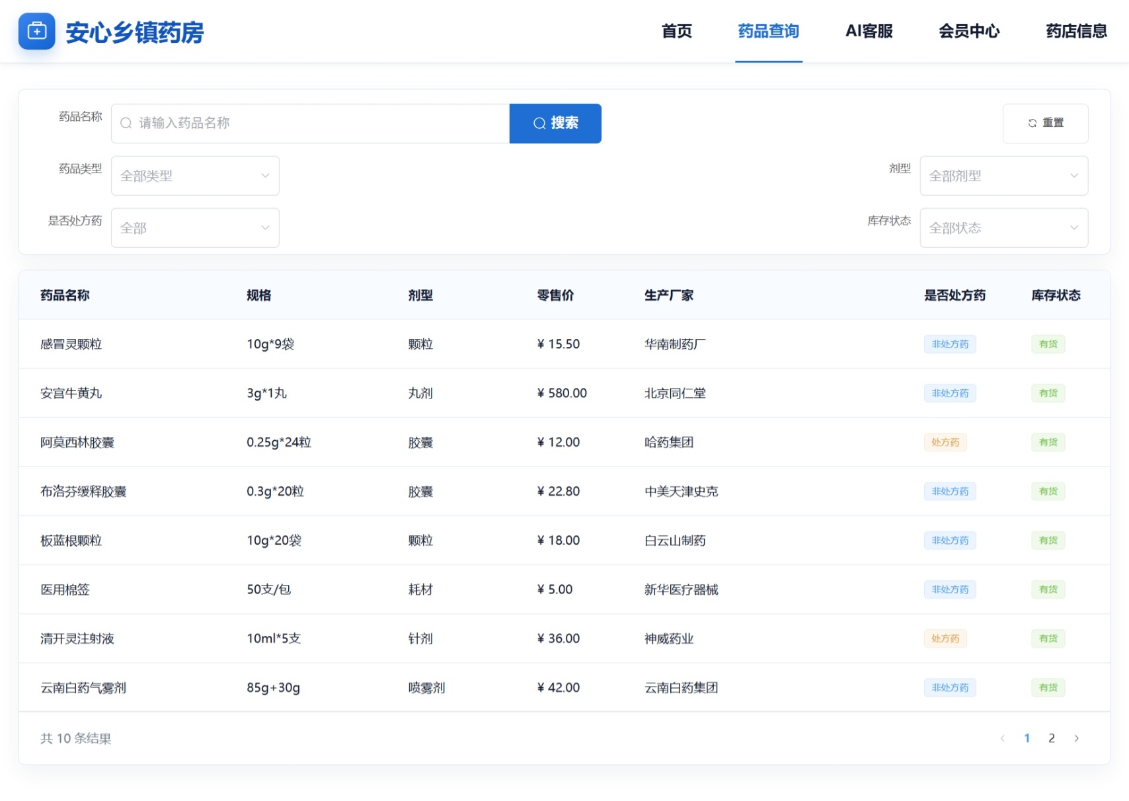The width and height of the screenshot is (1129, 801).
Task: Click the 有货 tag for 感冒灵颗粒
Action: [x=1048, y=344]
